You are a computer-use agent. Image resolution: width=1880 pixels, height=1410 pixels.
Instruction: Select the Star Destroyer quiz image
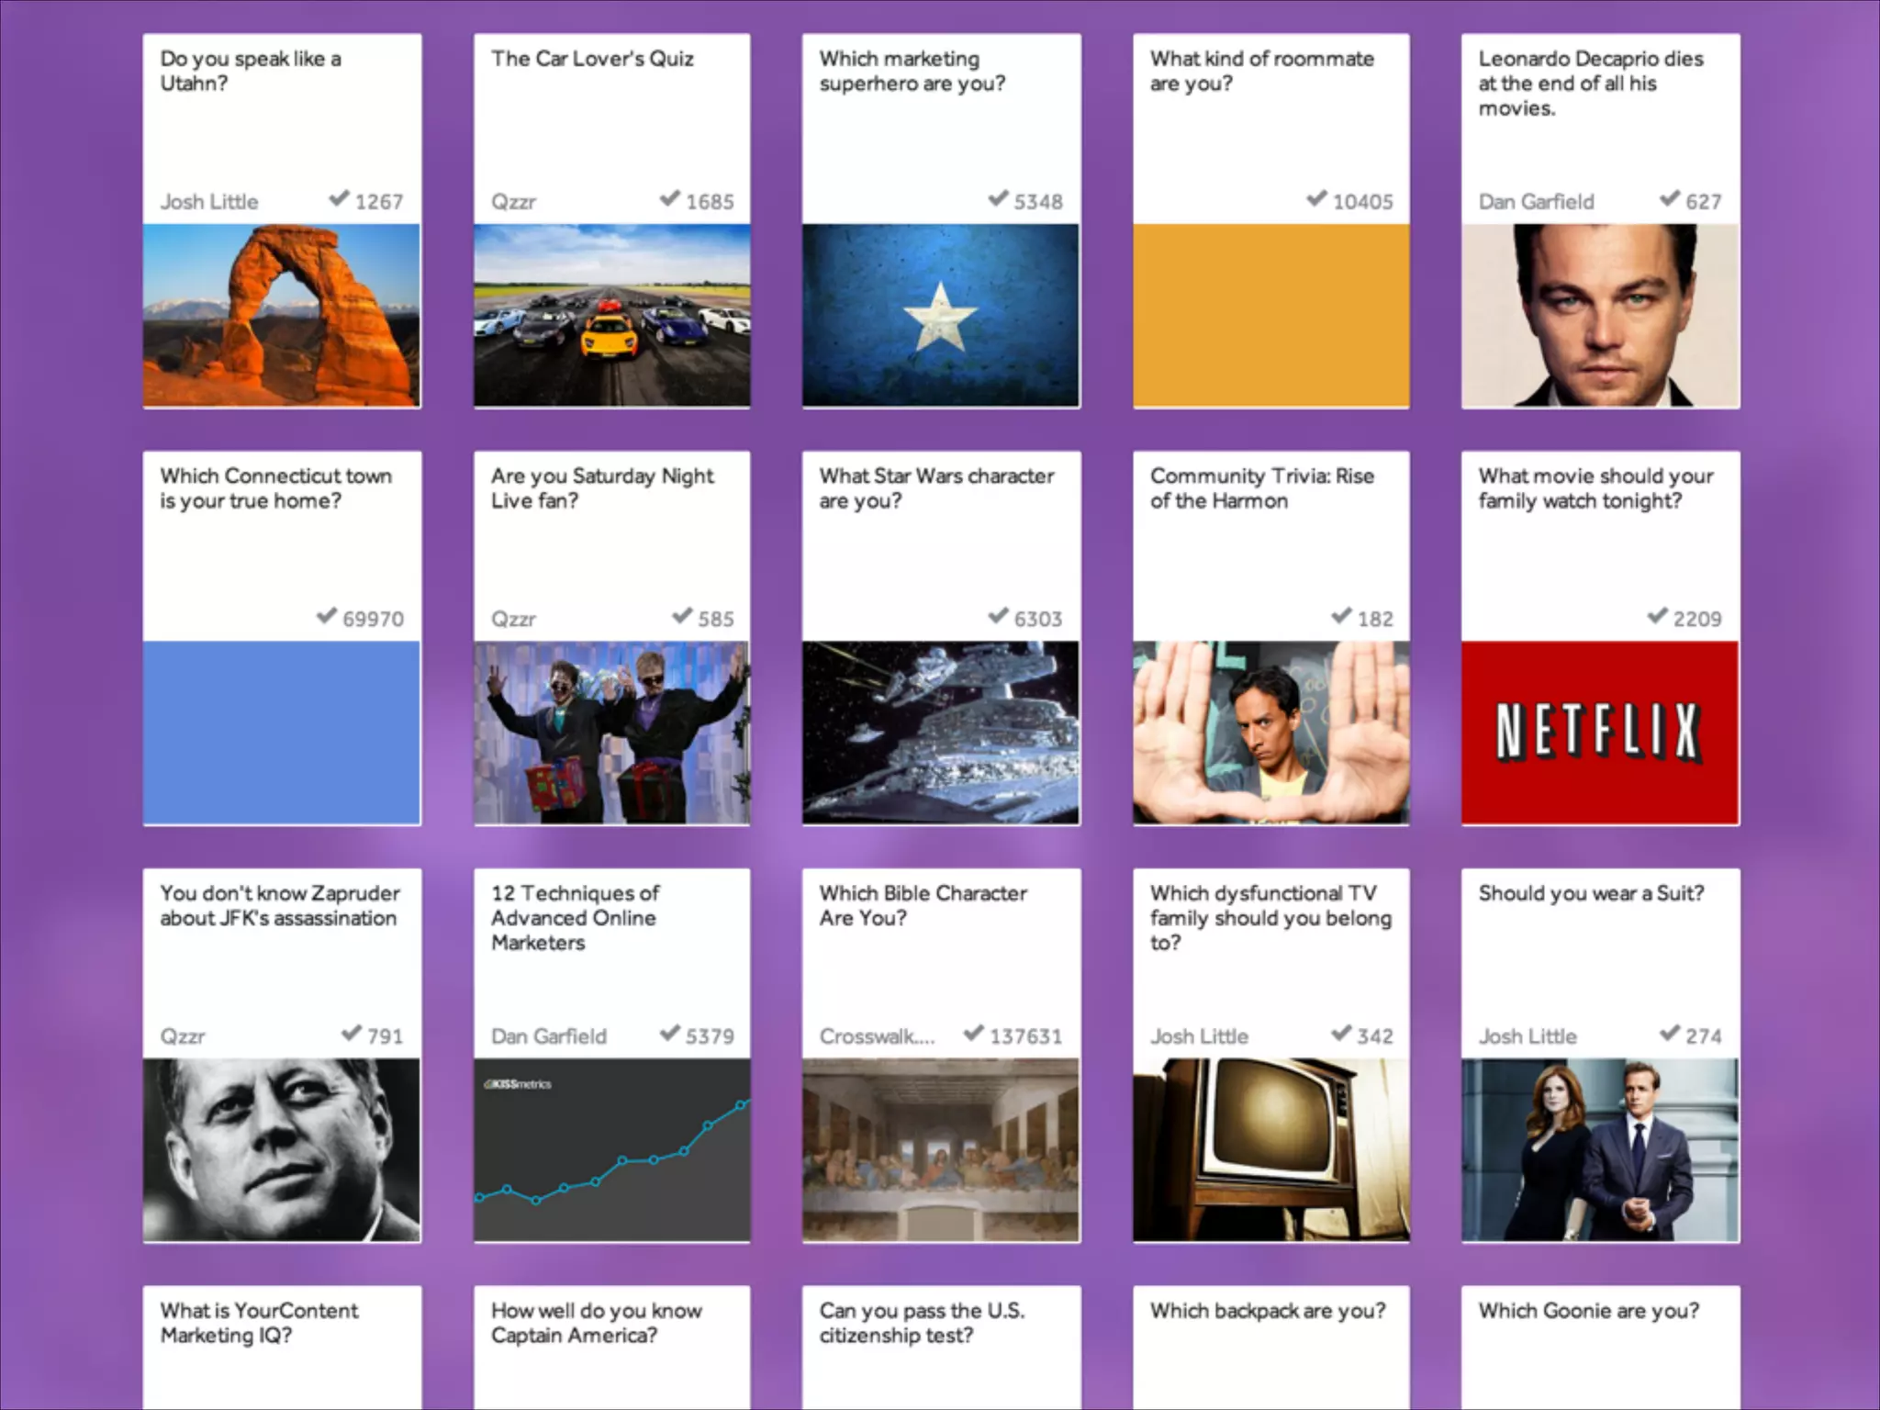(x=941, y=733)
